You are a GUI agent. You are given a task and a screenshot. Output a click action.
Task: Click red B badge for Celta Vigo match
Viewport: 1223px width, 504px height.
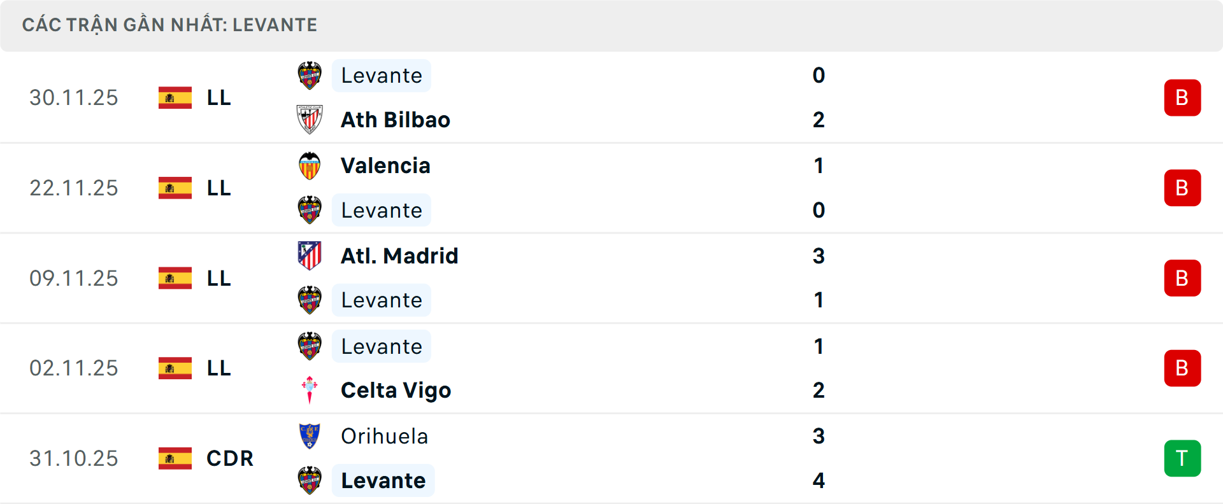pyautogui.click(x=1182, y=368)
